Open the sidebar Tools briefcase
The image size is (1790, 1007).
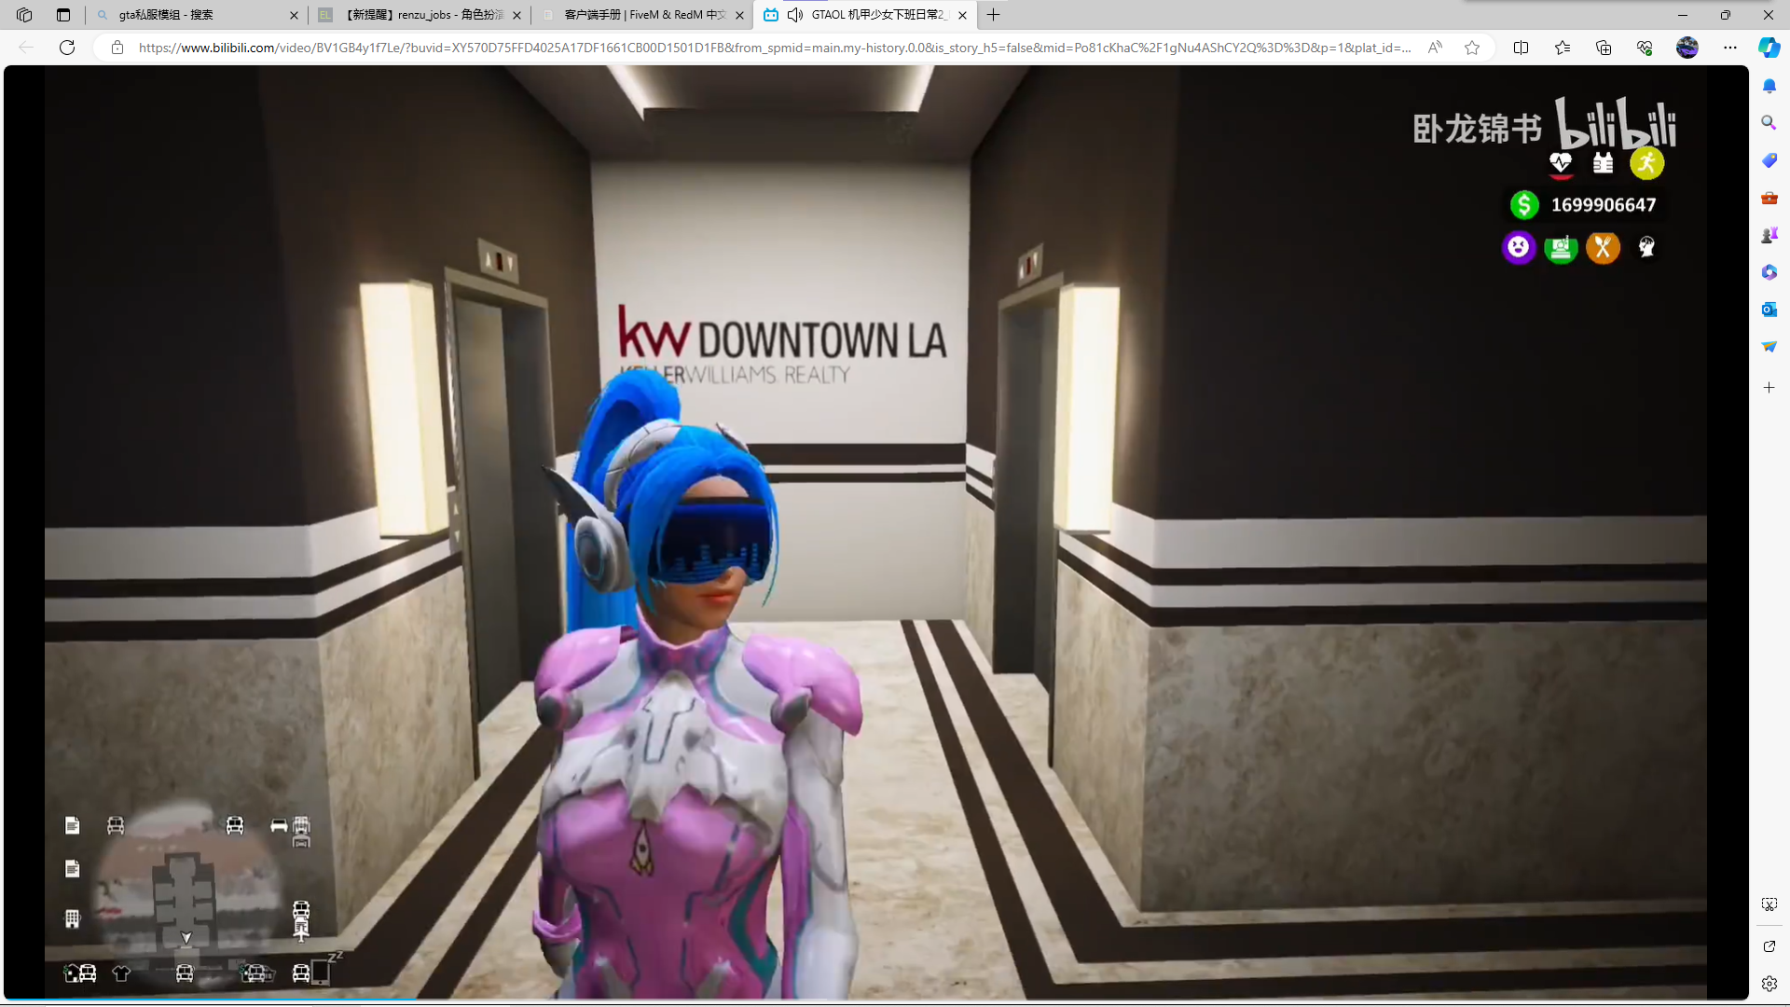click(1769, 198)
